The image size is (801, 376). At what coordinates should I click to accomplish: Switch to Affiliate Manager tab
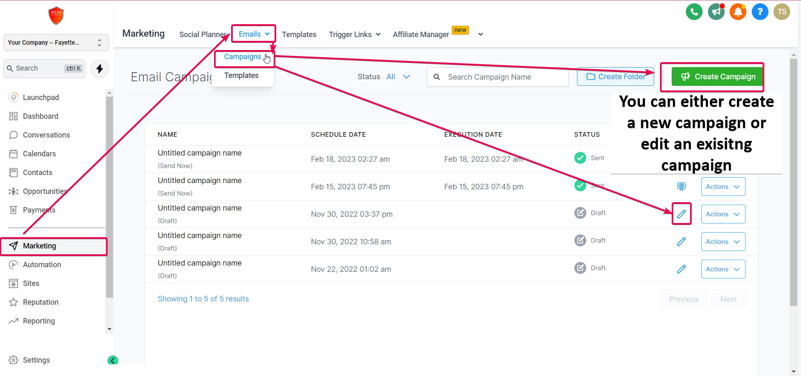[x=421, y=35]
